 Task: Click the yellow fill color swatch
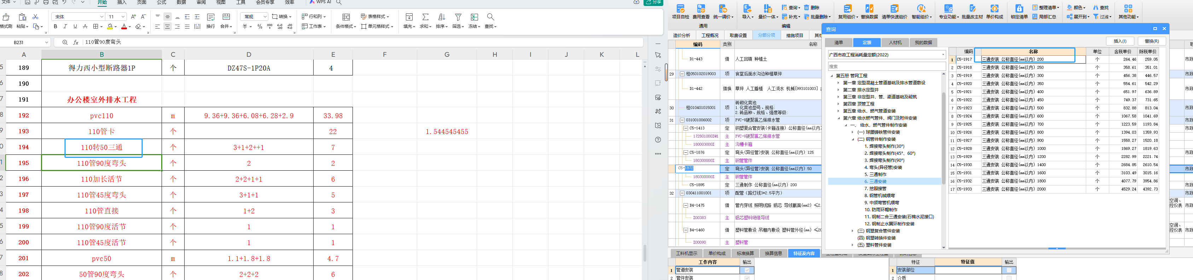(x=110, y=27)
